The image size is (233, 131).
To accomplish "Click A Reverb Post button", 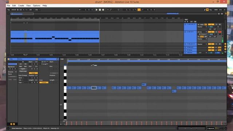I will click(220, 48).
